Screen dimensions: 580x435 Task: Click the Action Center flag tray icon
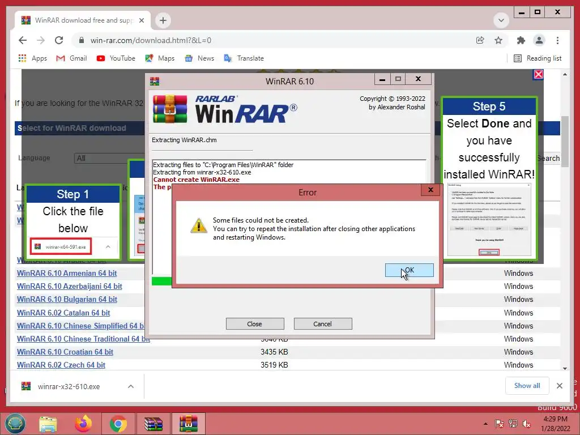[500, 424]
